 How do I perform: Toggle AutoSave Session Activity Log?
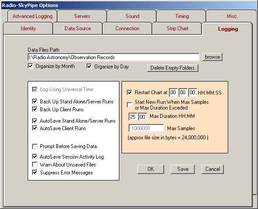pos(35,156)
